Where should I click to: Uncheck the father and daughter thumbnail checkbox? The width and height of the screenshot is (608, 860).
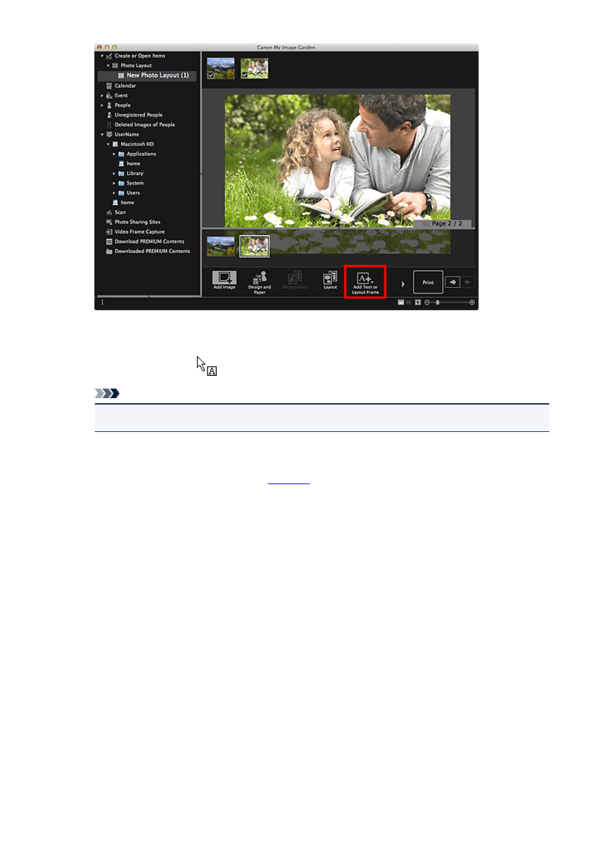click(x=245, y=75)
